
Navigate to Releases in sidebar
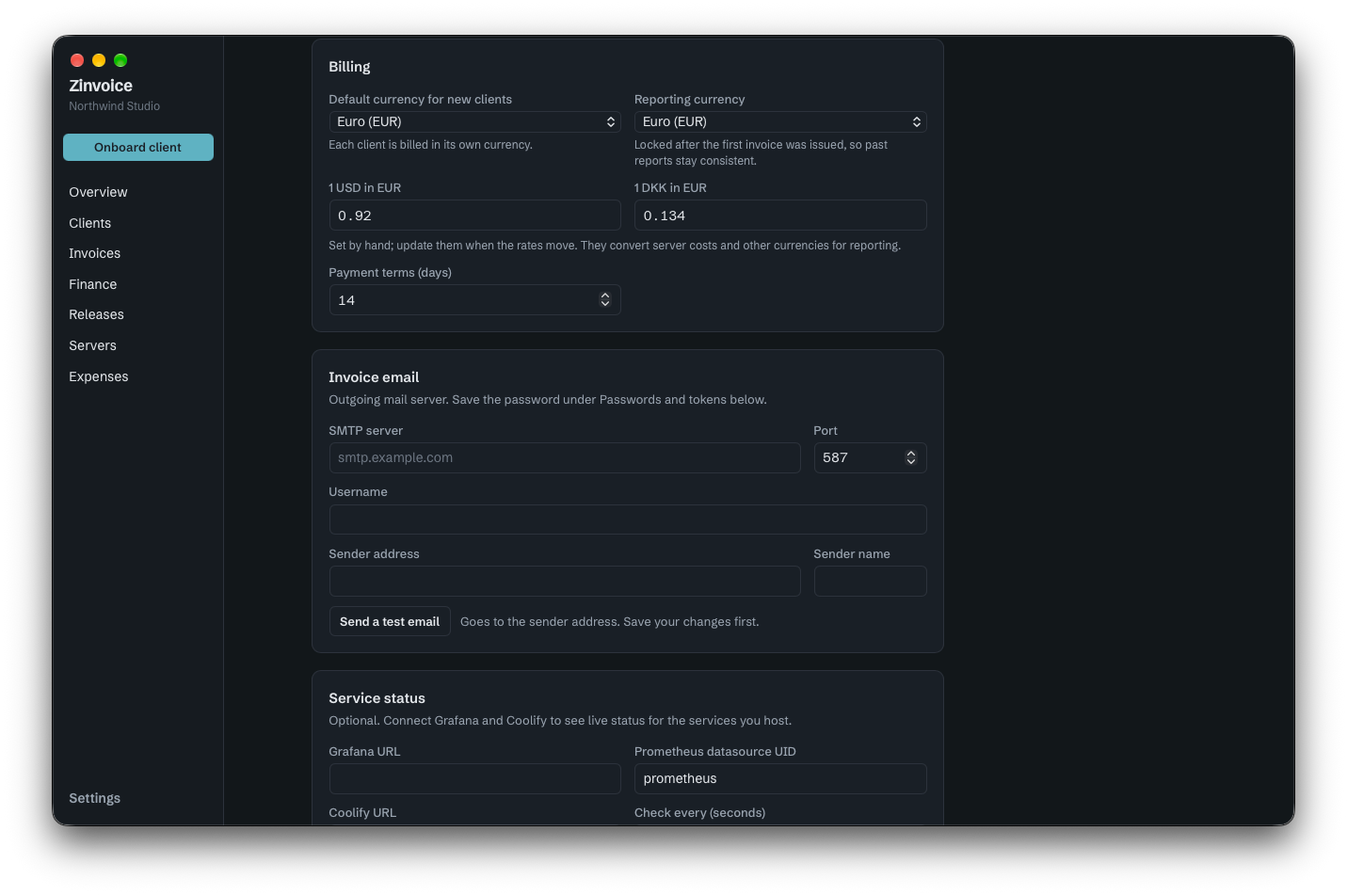coord(96,314)
